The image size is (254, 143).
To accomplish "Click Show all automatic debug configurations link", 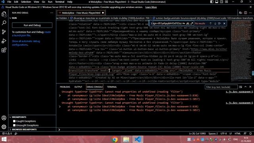I will tap(26, 43).
